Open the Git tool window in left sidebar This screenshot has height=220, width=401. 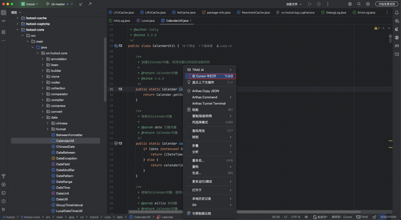[3, 209]
